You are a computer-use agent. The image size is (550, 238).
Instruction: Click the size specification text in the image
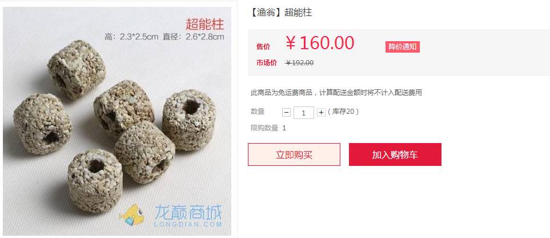(x=164, y=37)
